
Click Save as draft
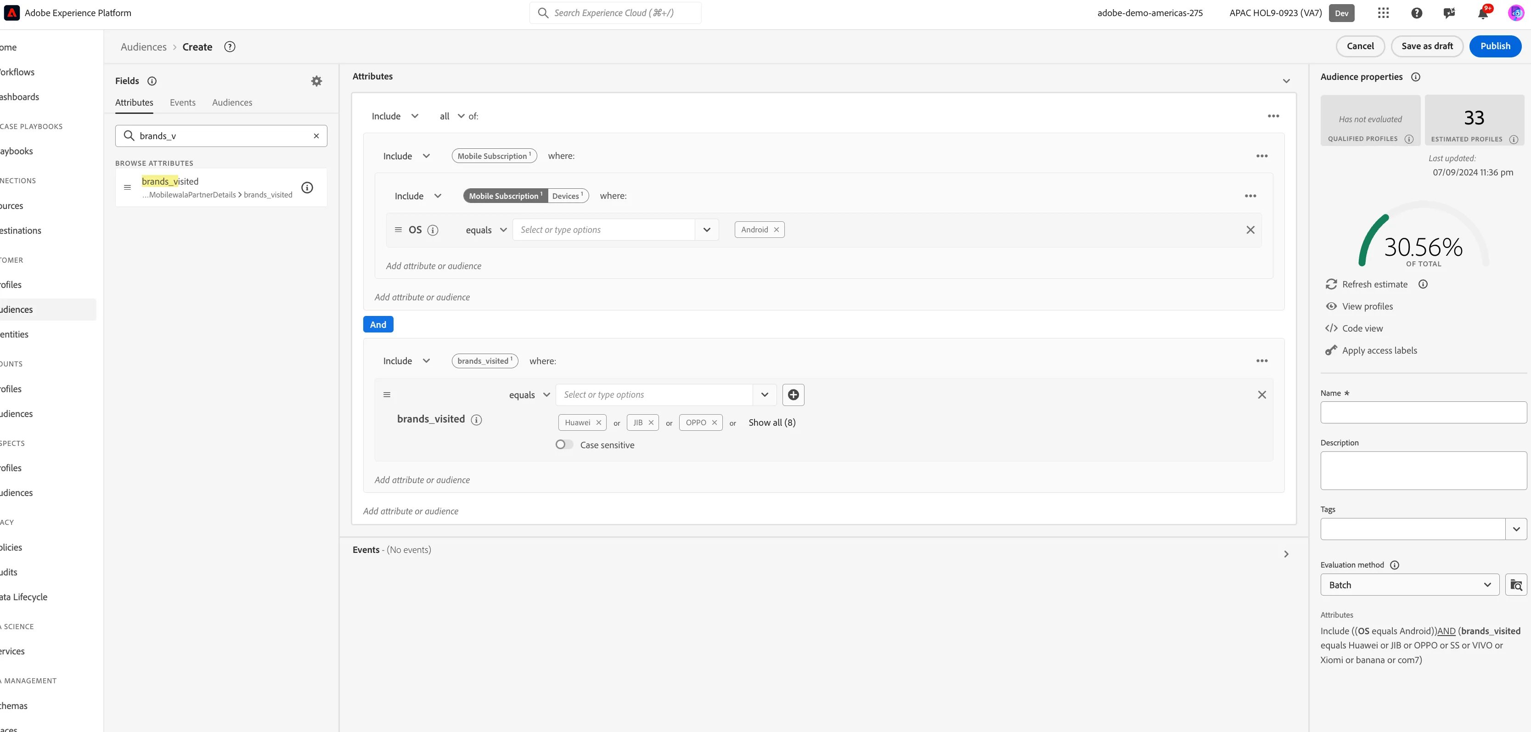coord(1427,46)
